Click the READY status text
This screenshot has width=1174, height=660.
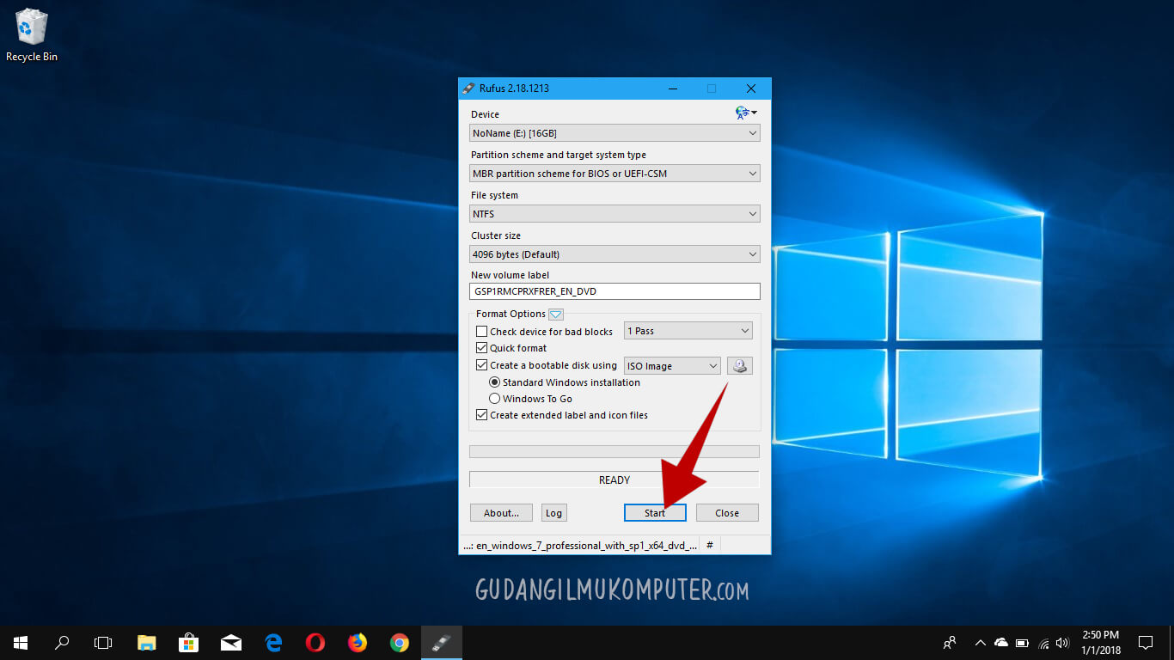pyautogui.click(x=615, y=480)
